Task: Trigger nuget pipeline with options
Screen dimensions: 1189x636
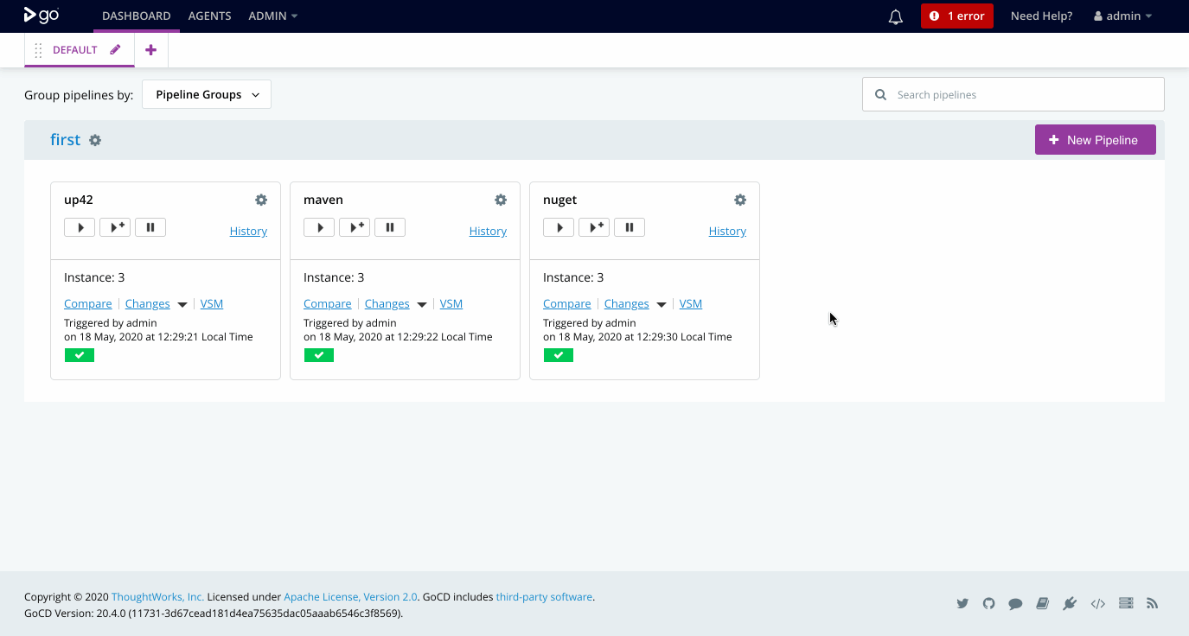Action: pos(594,227)
